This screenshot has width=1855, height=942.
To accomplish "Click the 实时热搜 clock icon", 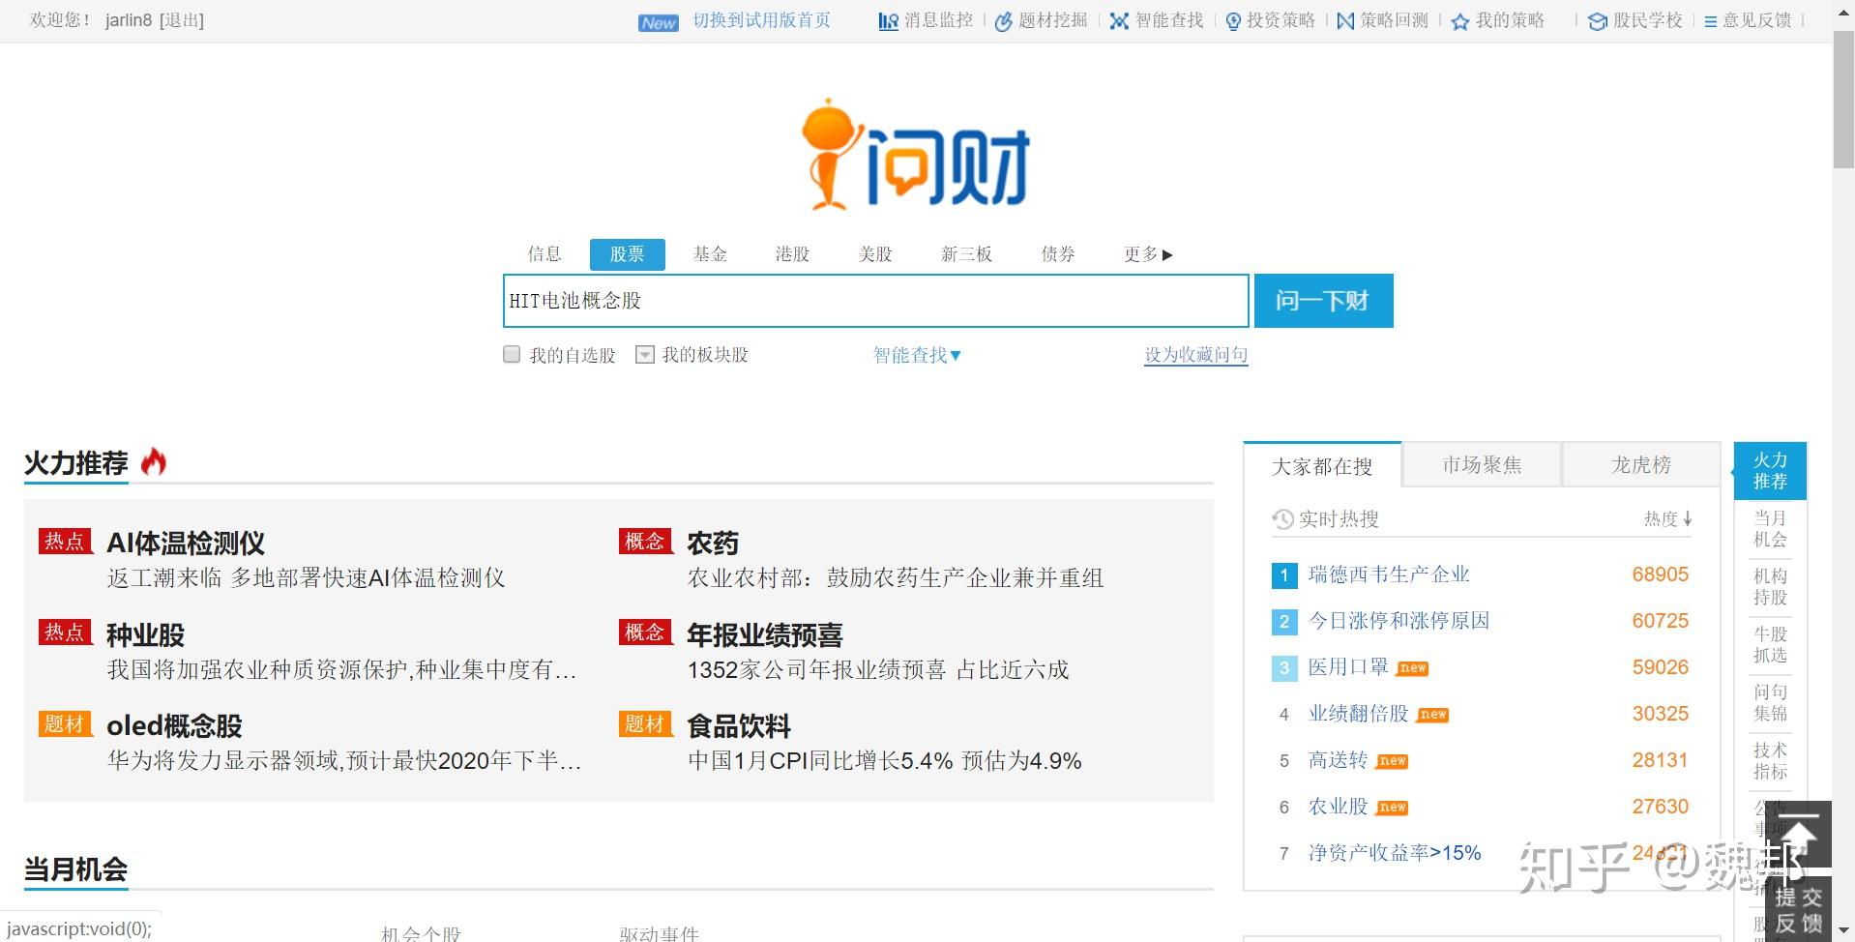I will pyautogui.click(x=1282, y=519).
